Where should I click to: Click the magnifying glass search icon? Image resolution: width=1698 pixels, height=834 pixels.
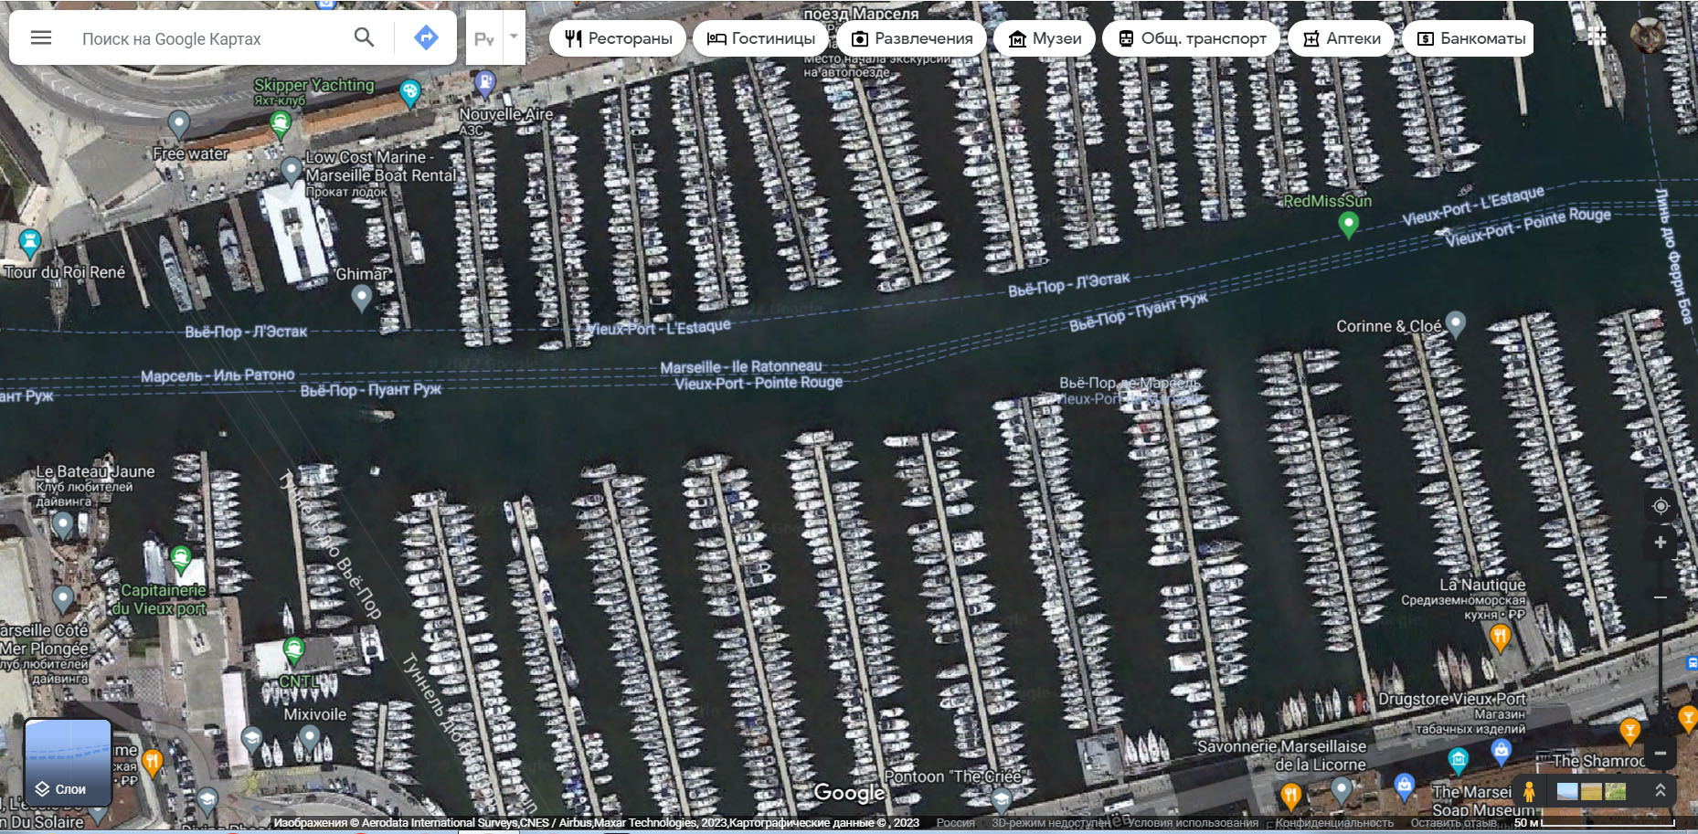pos(364,37)
